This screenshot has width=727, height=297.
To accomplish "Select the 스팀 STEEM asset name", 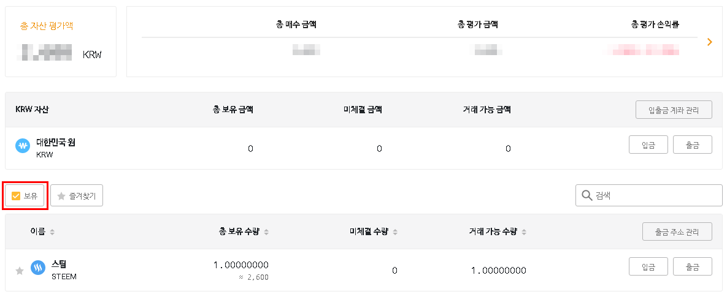I will pyautogui.click(x=59, y=265).
